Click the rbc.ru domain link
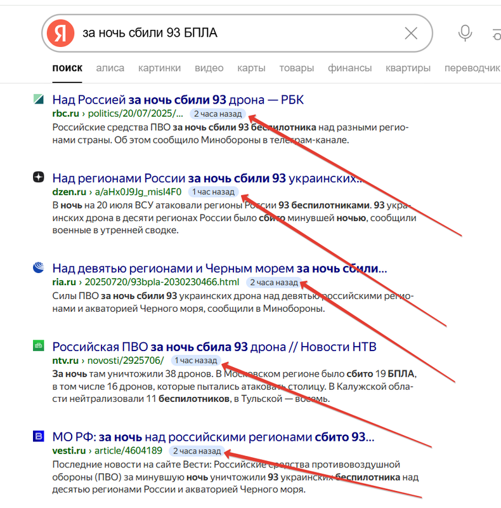 pos(66,114)
